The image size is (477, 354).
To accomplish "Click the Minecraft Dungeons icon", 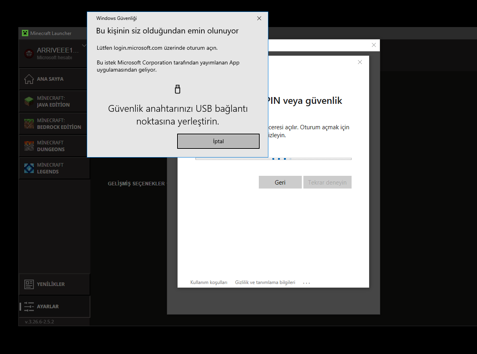I will (x=29, y=146).
